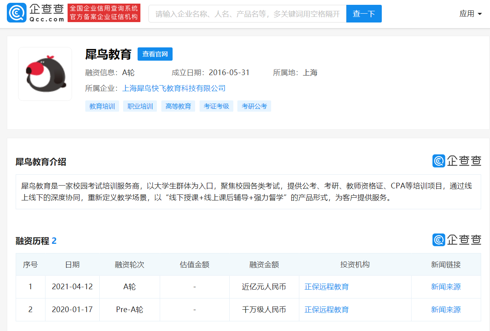Click the 犀鸟教育 page title
The height and width of the screenshot is (331, 490).
coord(109,54)
